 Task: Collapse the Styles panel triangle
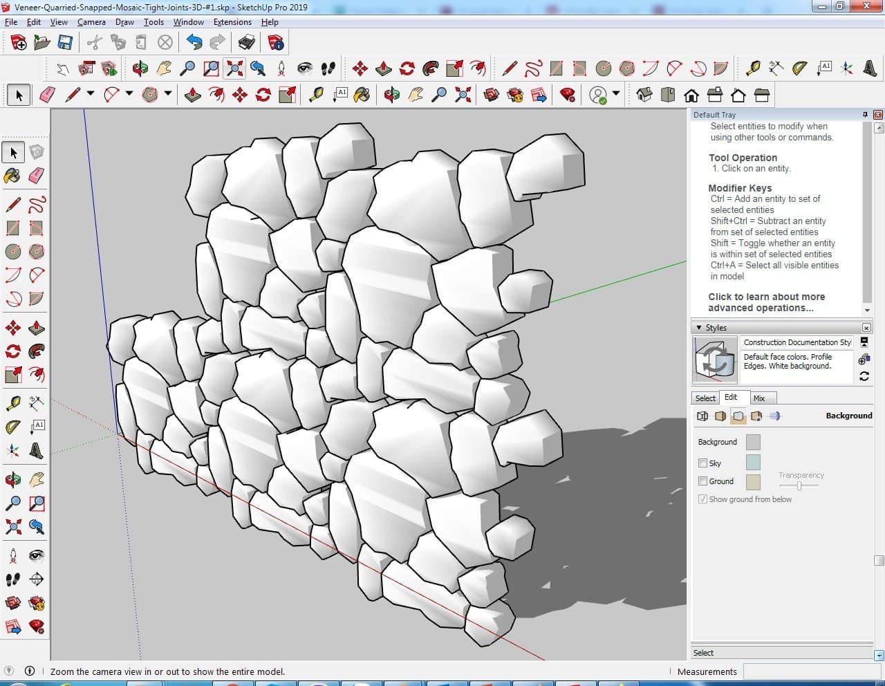tap(699, 328)
